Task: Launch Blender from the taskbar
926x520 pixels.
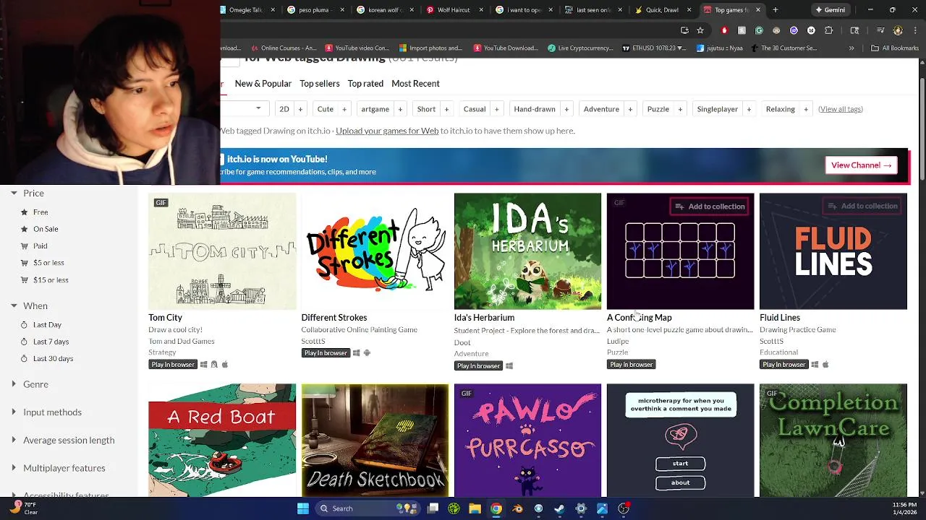Action: click(517, 508)
